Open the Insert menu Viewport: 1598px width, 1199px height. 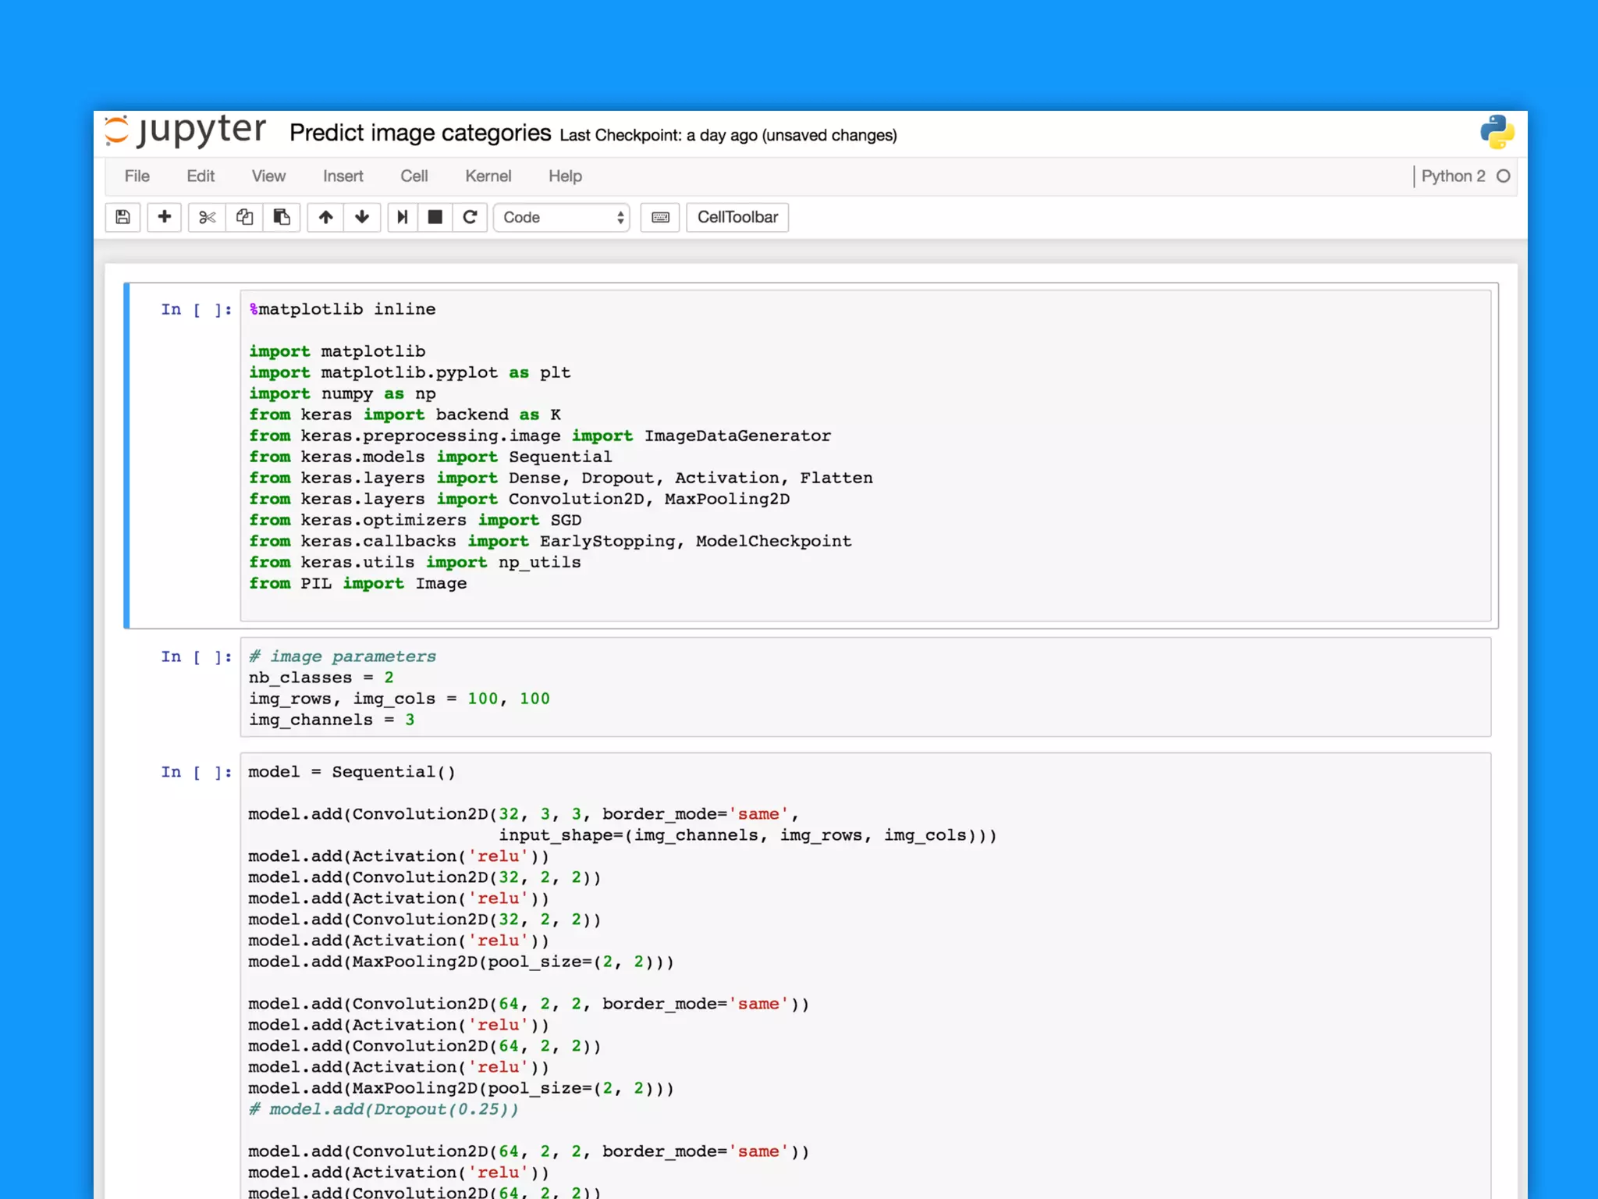(x=343, y=176)
